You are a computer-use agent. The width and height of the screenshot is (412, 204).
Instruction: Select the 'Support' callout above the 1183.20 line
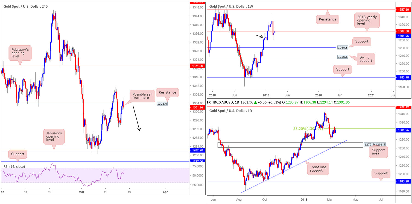click(x=381, y=173)
